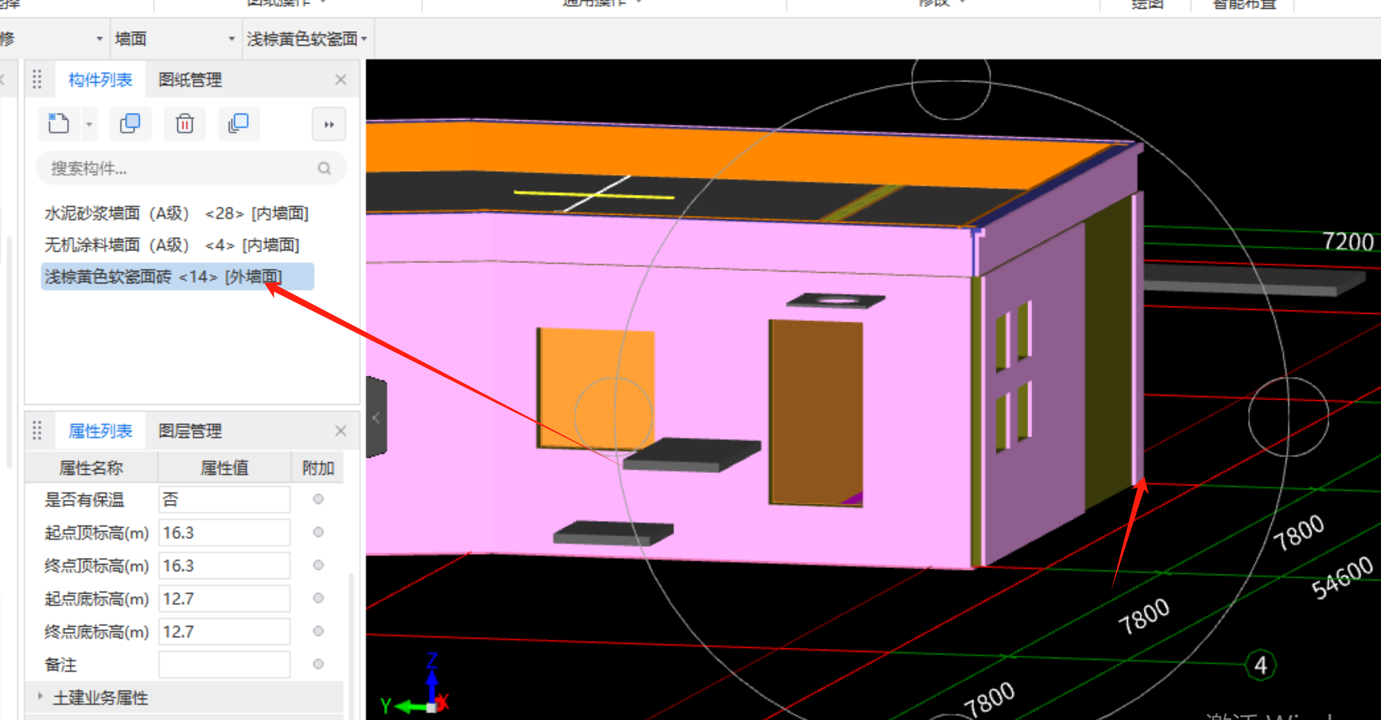Screen dimensions: 1381x720
Task: Click the 备注 value field
Action: pos(224,664)
